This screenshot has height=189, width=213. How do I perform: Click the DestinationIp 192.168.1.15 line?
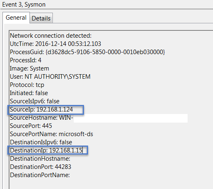(x=46, y=150)
